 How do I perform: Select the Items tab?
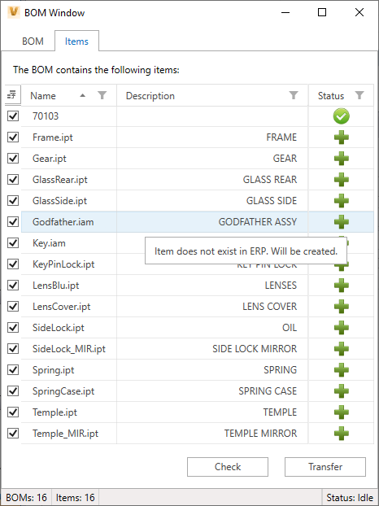click(x=76, y=41)
